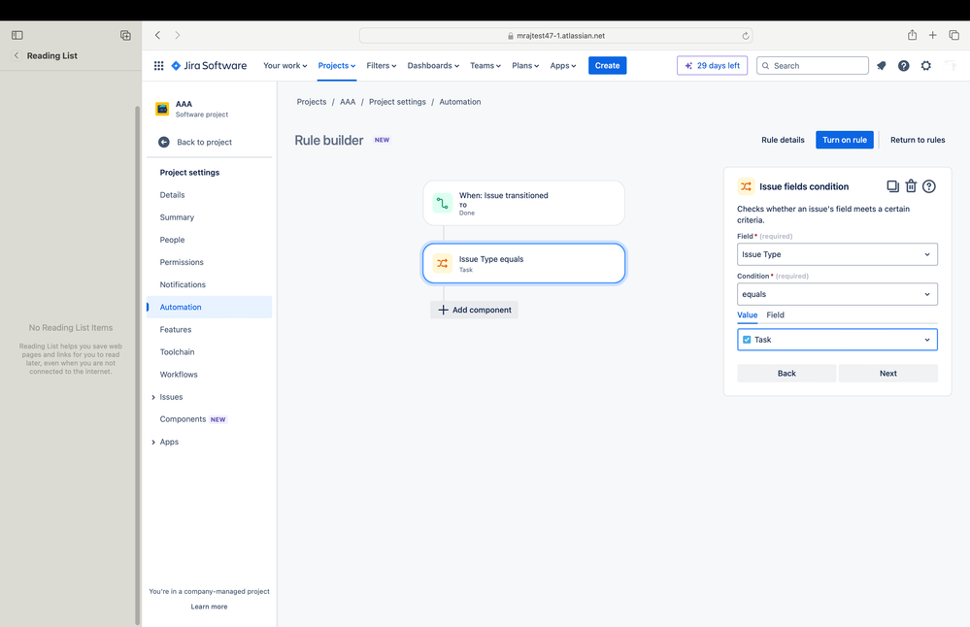Open the Safari share icon
Viewport: 970px width, 627px height.
912,35
